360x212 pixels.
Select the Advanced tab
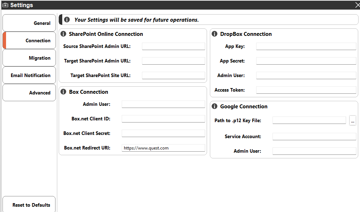point(29,93)
